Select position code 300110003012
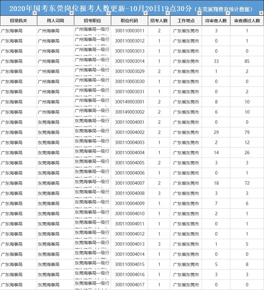Image resolution: width=264 pixels, height=290 pixels. 129,41
